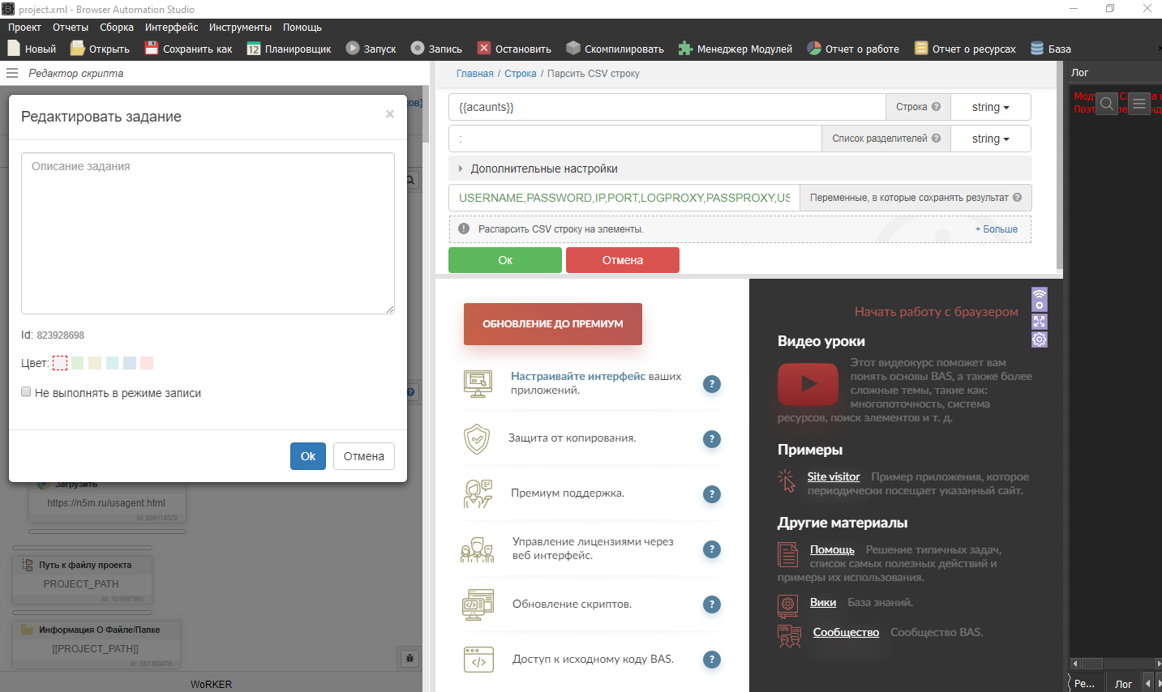The height and width of the screenshot is (692, 1162).
Task: Click the Запуск play icon
Action: (353, 49)
